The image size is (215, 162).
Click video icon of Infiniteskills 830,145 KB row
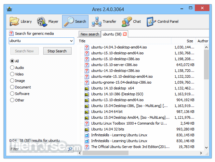click(x=87, y=135)
